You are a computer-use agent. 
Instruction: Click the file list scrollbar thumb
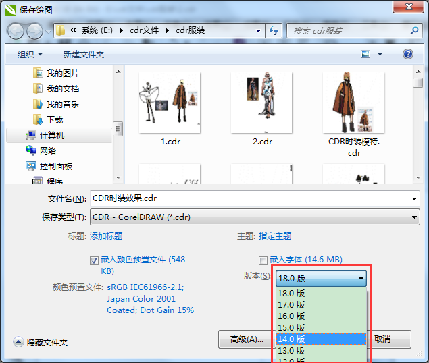(x=418, y=82)
